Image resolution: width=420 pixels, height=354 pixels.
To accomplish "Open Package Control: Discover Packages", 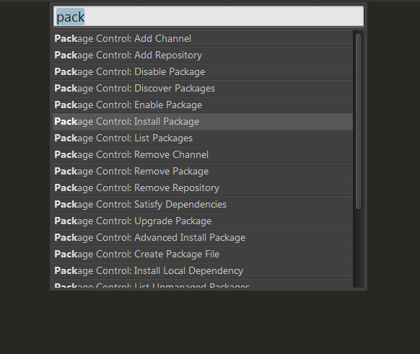I will pos(203,88).
